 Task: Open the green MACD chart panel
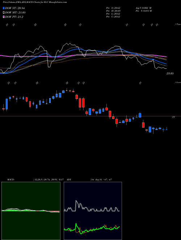(x=31, y=211)
